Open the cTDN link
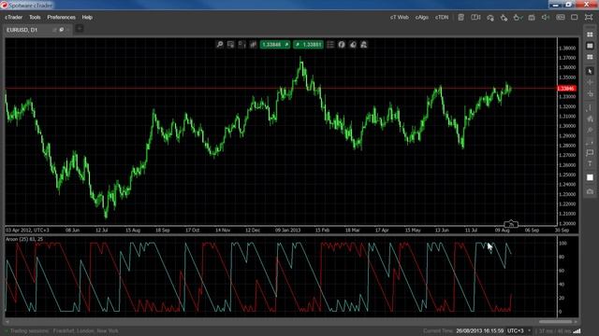Viewport: 599px width, 336px height. (x=442, y=17)
